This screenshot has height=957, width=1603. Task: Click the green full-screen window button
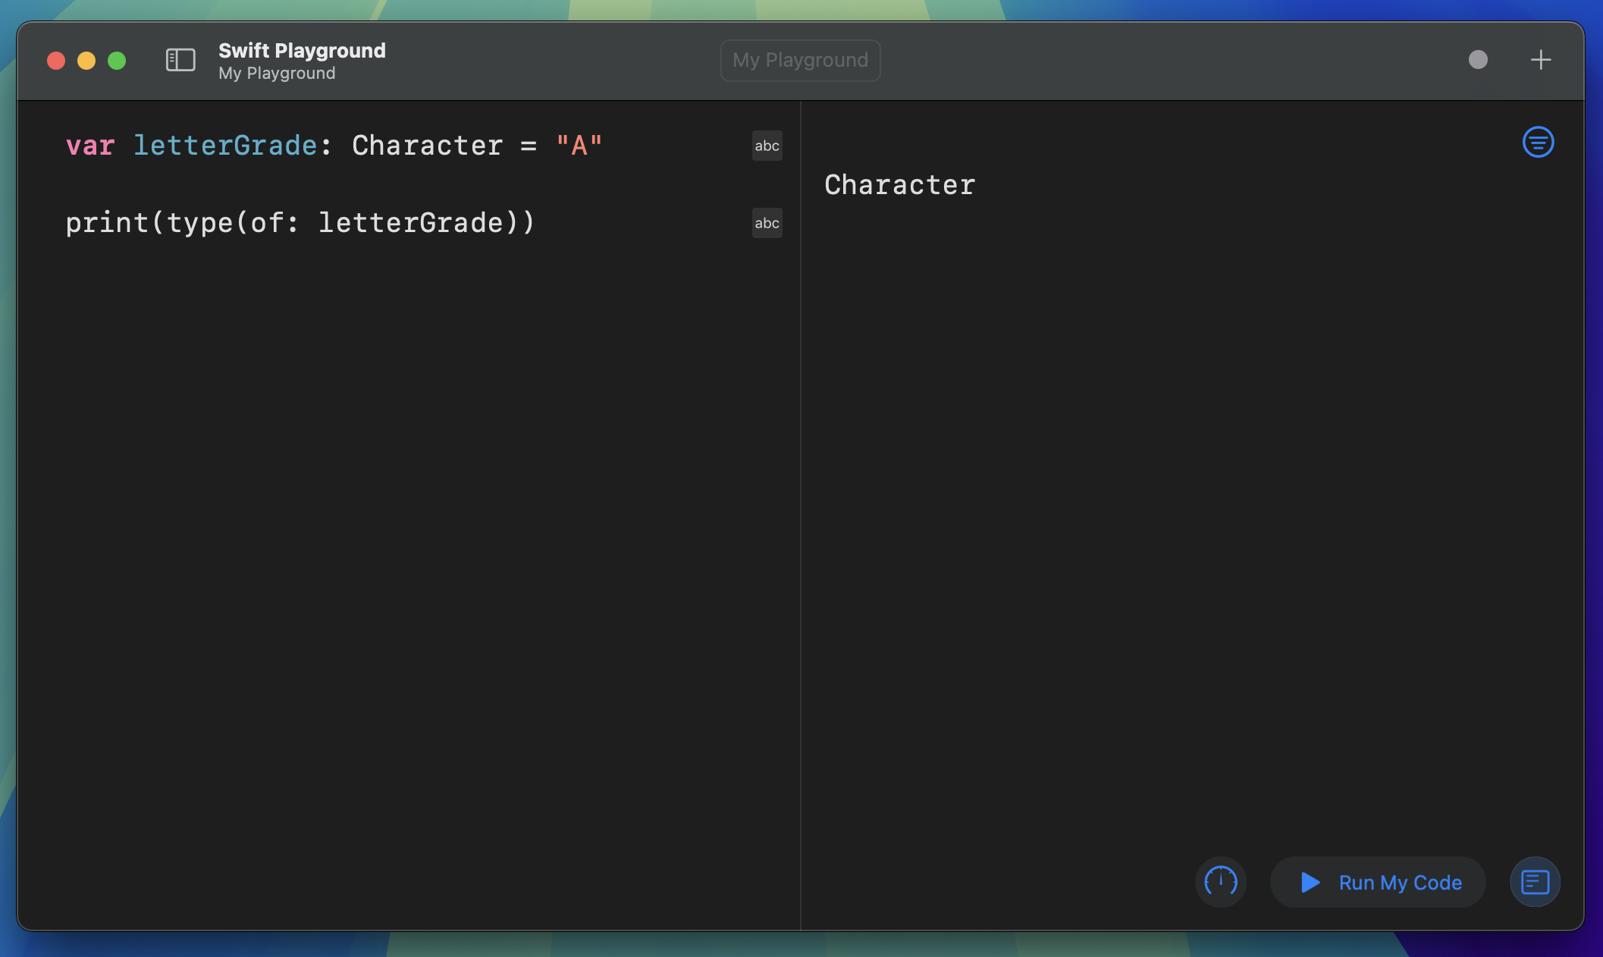(x=117, y=61)
